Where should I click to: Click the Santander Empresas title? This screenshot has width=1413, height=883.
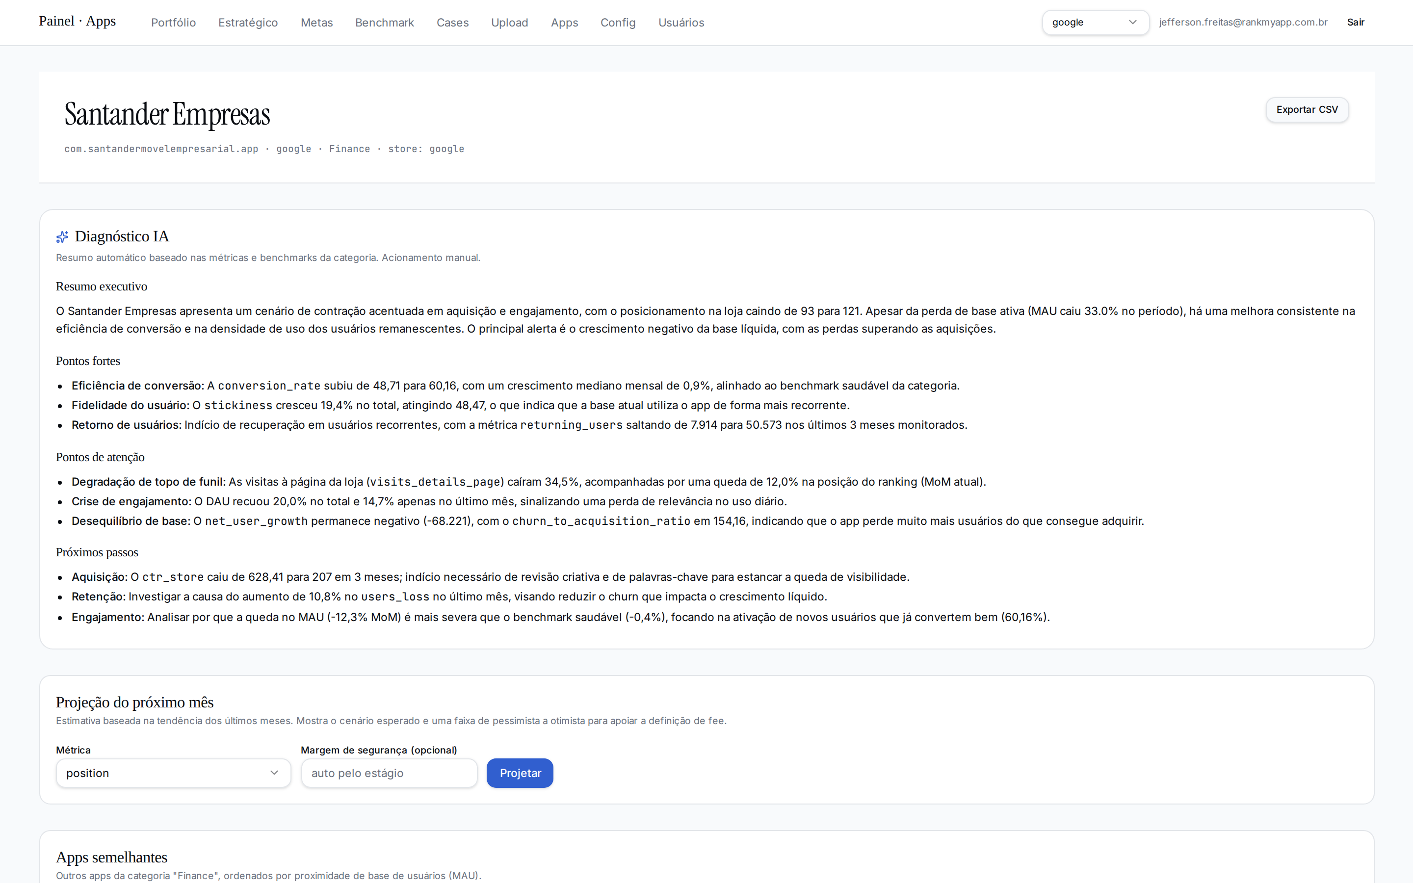[167, 114]
